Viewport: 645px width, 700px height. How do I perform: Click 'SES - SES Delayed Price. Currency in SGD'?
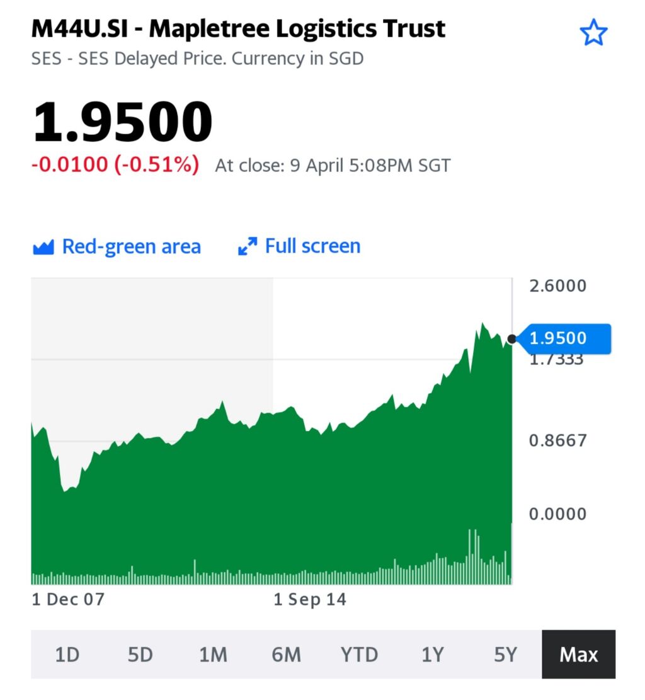coord(197,59)
